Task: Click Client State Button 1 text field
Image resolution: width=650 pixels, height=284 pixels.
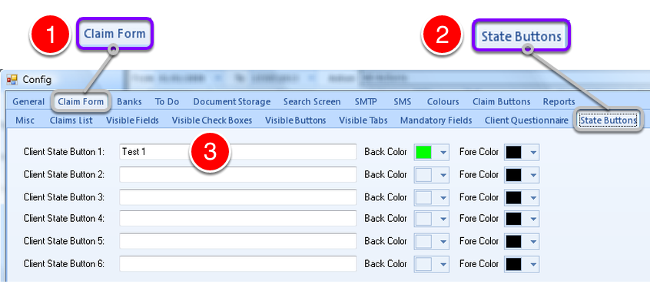Action: pyautogui.click(x=238, y=152)
